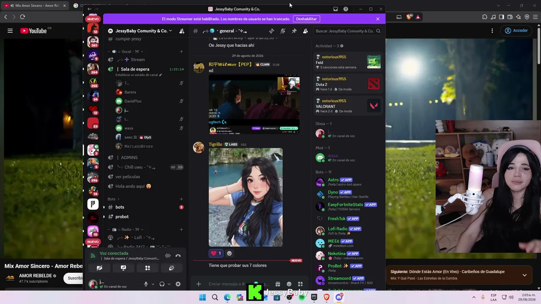Toggle channel notification bell in header
541x304 pixels.
click(283, 31)
